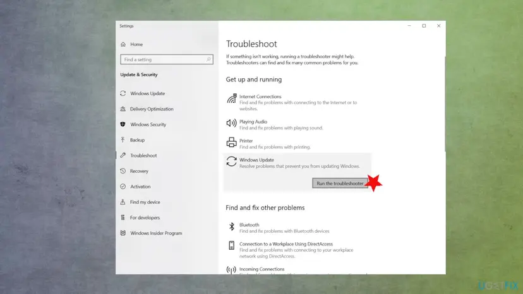Click the For developers icon
Image resolution: width=523 pixels, height=294 pixels.
[x=123, y=217]
